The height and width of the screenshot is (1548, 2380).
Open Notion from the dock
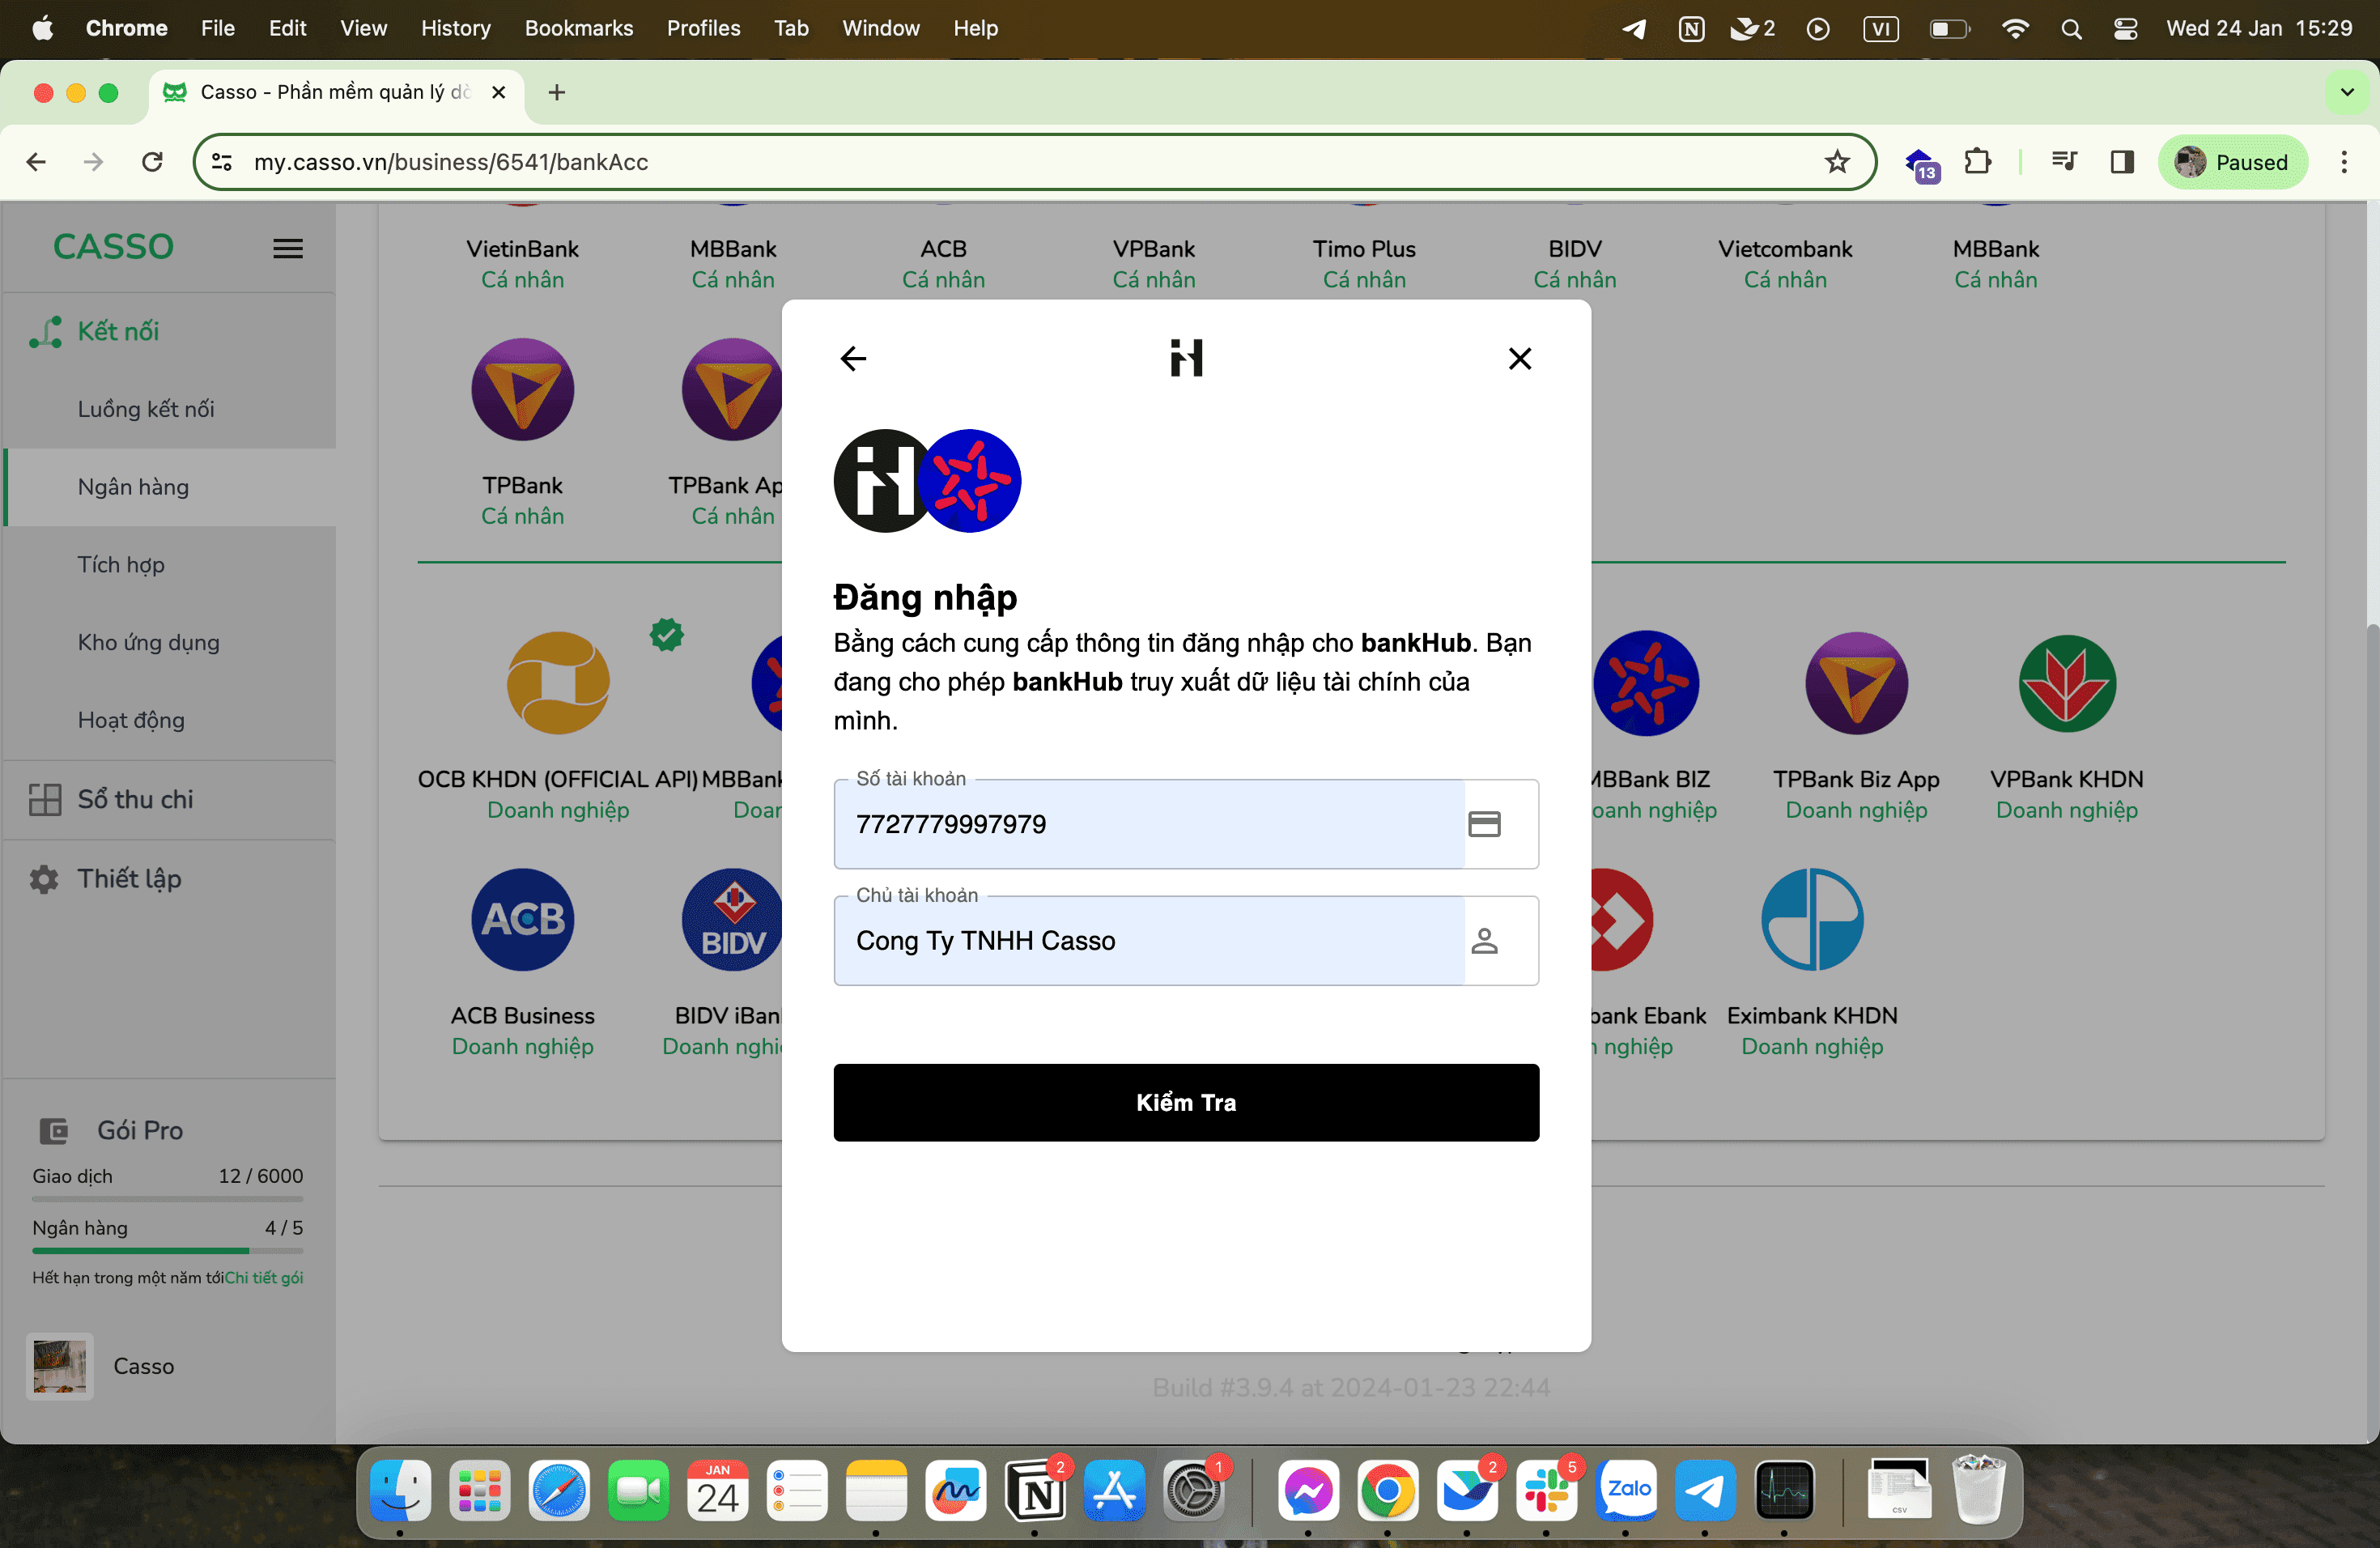[x=1035, y=1491]
